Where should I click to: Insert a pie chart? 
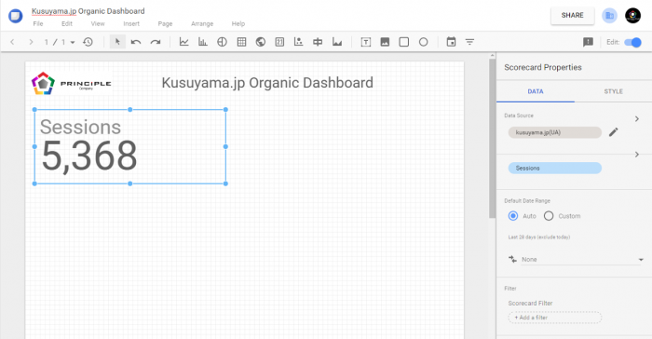click(x=222, y=42)
